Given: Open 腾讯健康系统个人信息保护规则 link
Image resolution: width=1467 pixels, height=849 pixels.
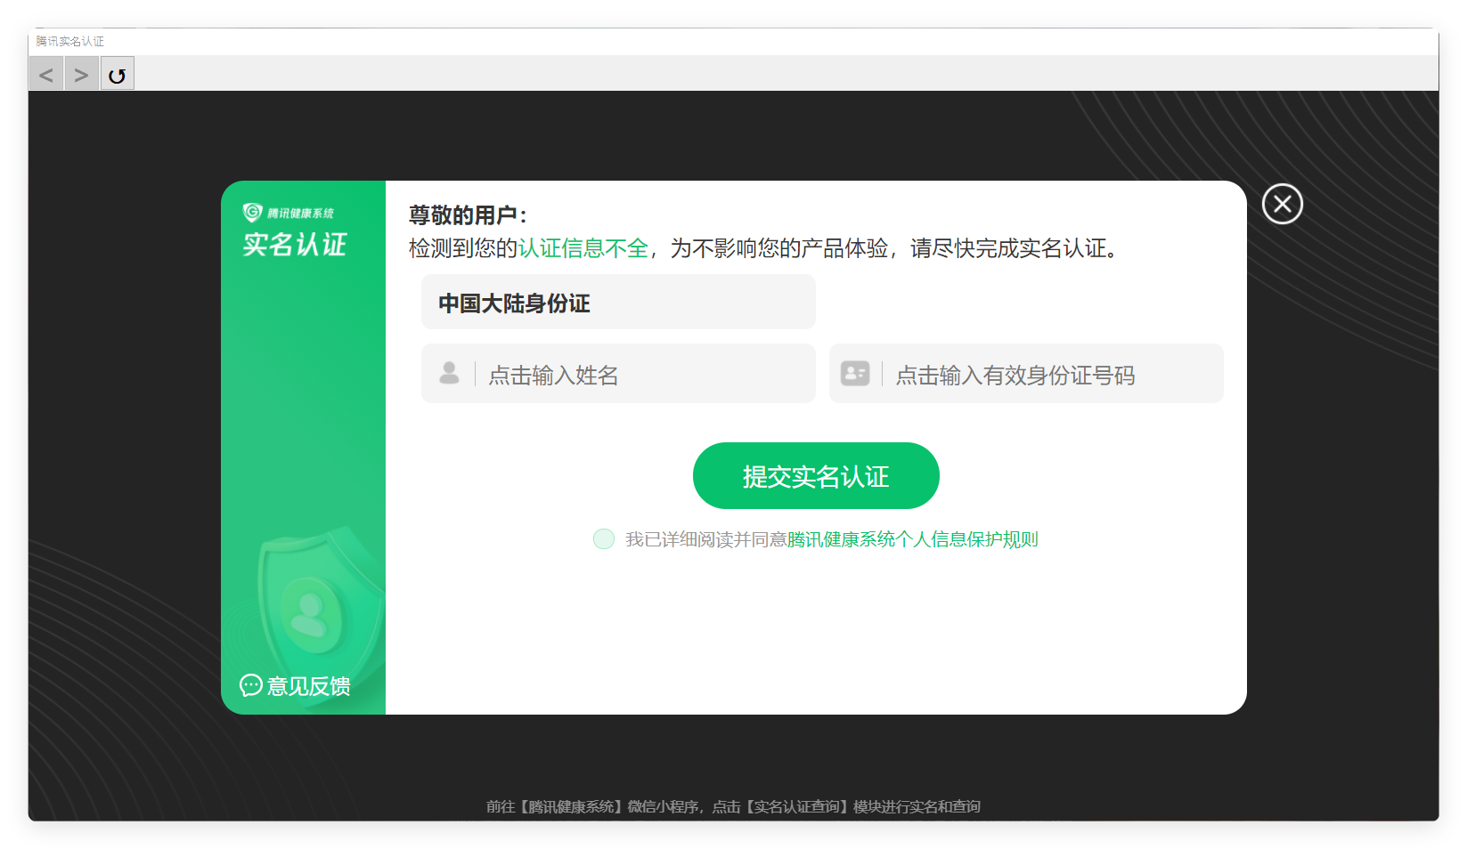Looking at the screenshot, I should [x=913, y=539].
